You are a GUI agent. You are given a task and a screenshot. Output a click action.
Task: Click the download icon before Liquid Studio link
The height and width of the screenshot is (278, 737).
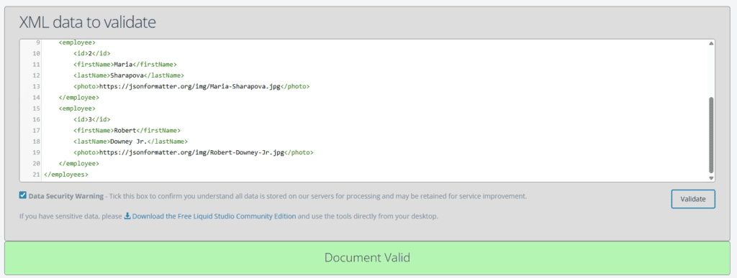(x=127, y=217)
